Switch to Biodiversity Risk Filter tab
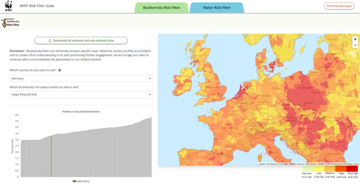The height and width of the screenshot is (184, 360). 162,8
